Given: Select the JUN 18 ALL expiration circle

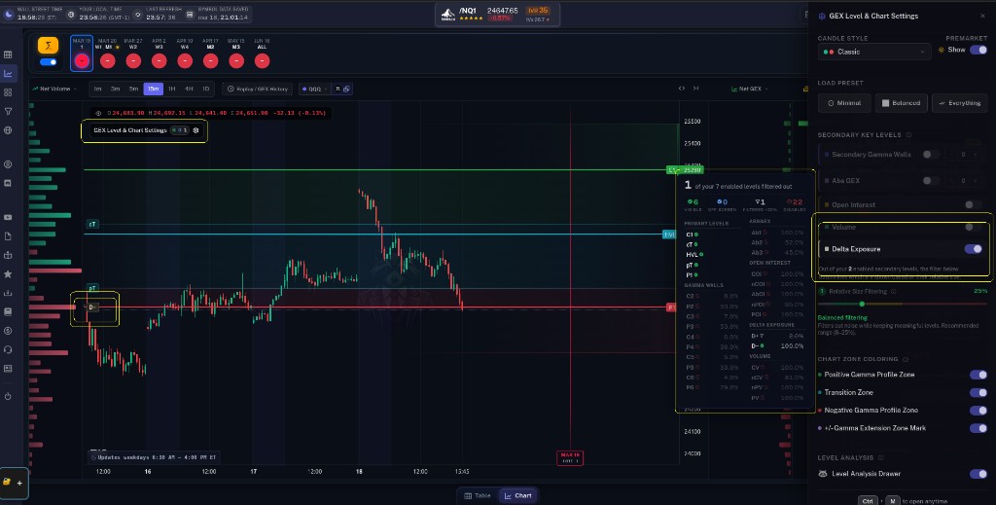Looking at the screenshot, I should [x=262, y=61].
